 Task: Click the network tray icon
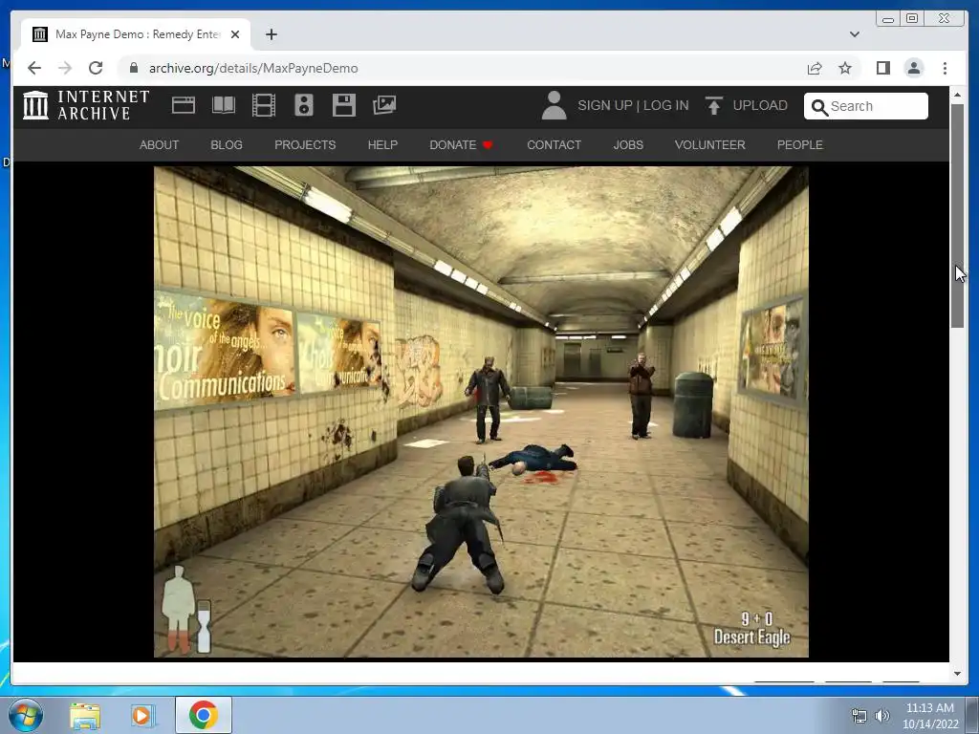tap(859, 716)
